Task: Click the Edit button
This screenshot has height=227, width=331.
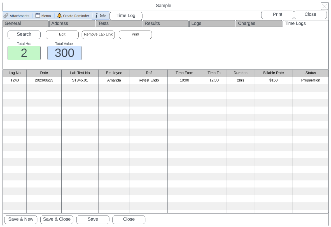Action: (x=62, y=35)
